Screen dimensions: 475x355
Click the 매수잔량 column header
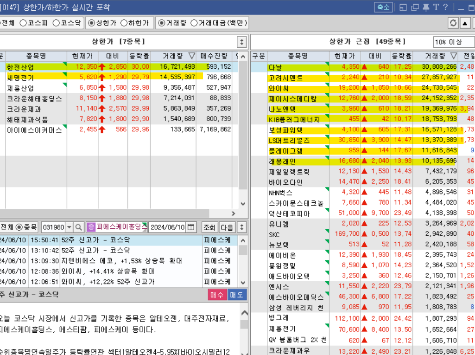[214, 56]
